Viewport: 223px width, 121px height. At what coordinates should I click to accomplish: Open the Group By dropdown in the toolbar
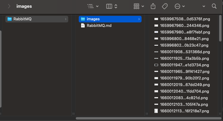pos(139,6)
